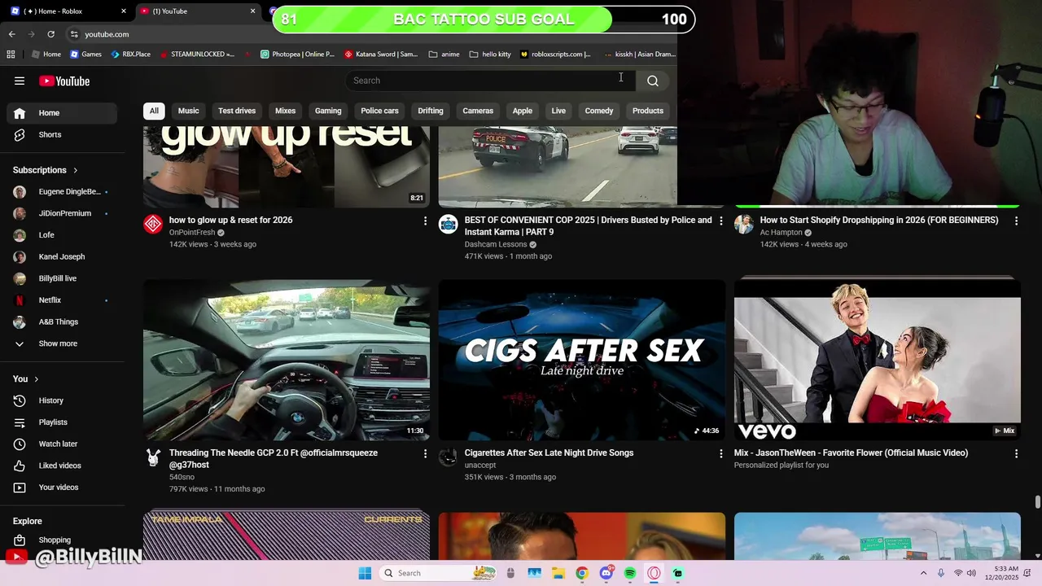The image size is (1042, 586).
Task: Select the Comedy filter chip
Action: click(x=598, y=111)
